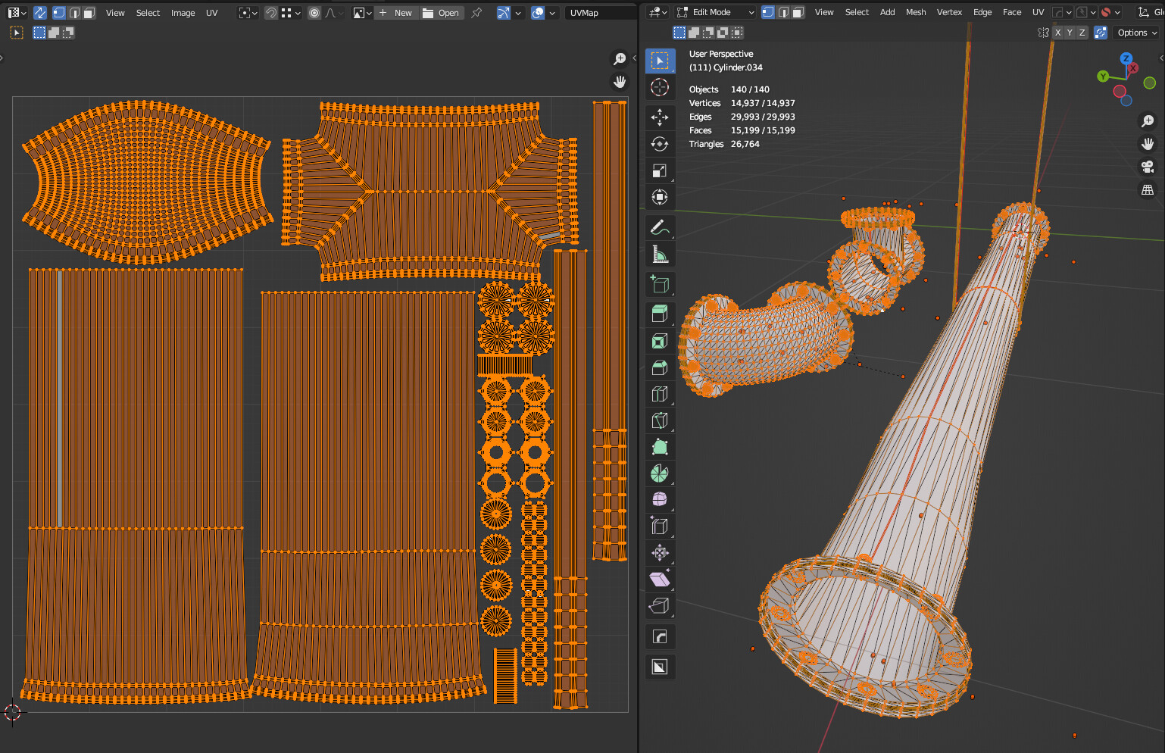Switch to face select mode in viewport

pyautogui.click(x=798, y=12)
